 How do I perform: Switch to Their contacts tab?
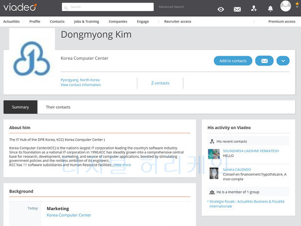58,107
